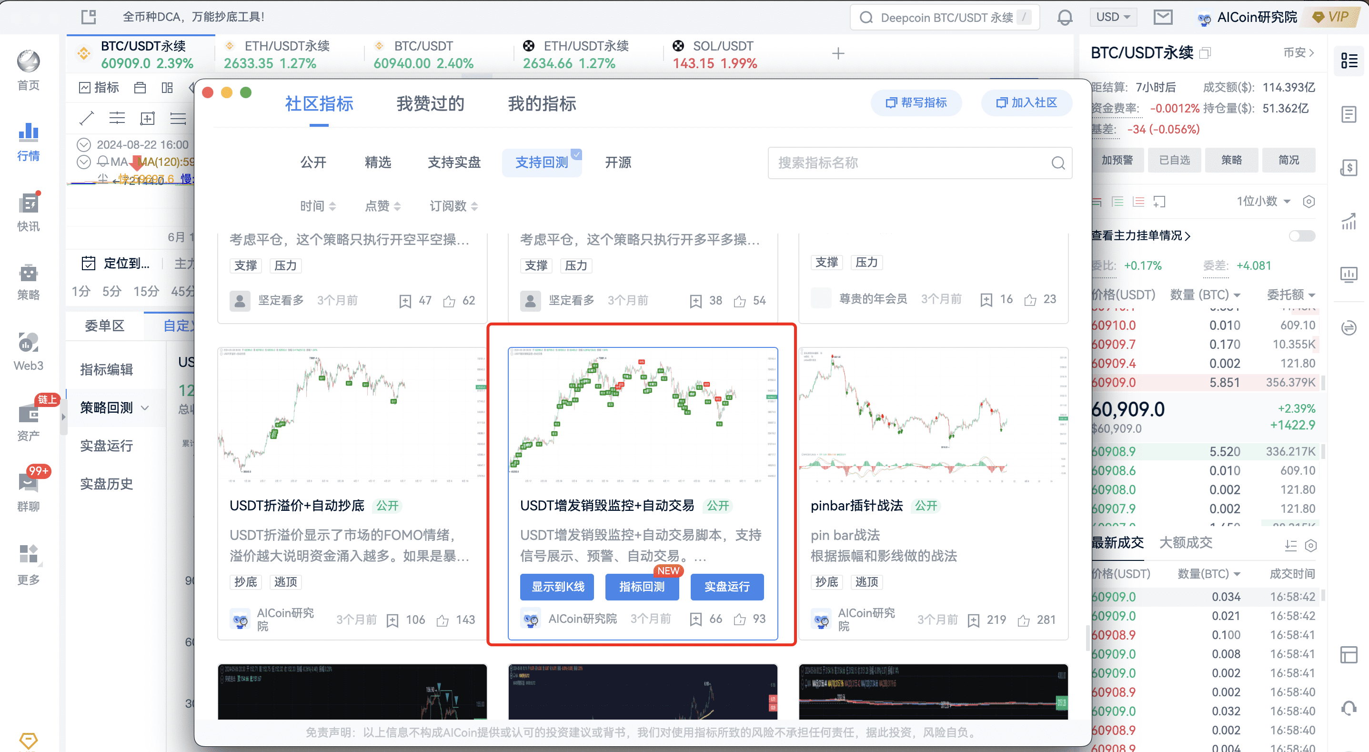1369x752 pixels.
Task: Open order book settings hexagon icon
Action: 1309,202
